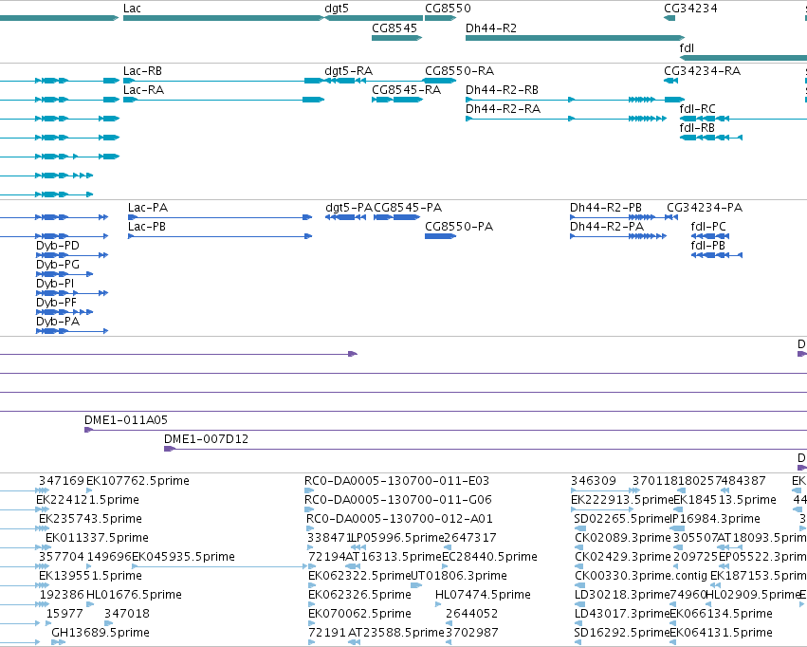Select the CG8550 gene feature

click(440, 18)
